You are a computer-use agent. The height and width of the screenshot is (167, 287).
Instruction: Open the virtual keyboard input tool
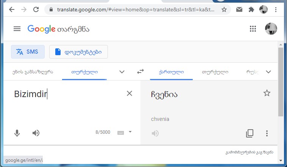coord(121,133)
